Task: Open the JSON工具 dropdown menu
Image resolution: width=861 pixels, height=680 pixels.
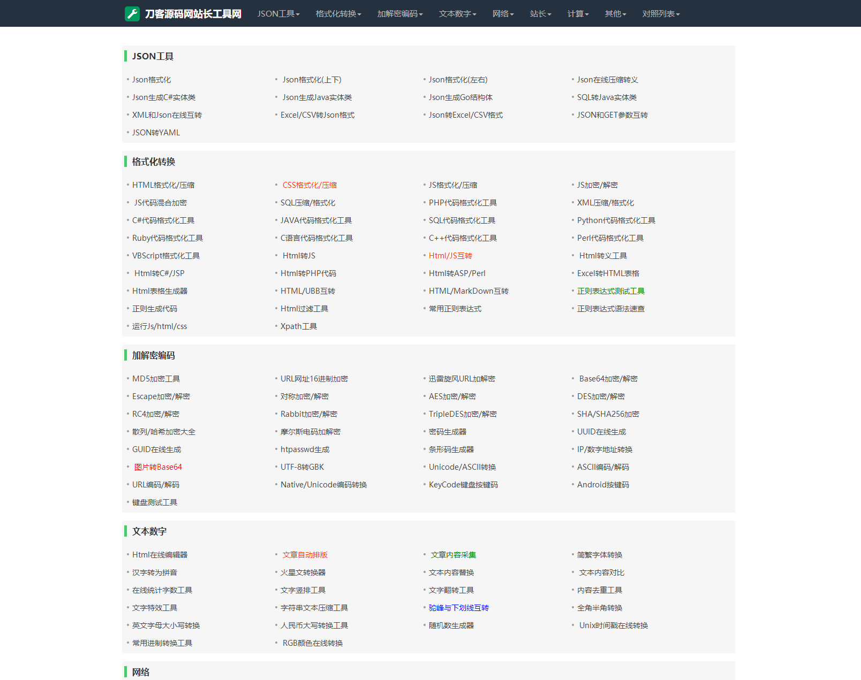Action: tap(278, 14)
